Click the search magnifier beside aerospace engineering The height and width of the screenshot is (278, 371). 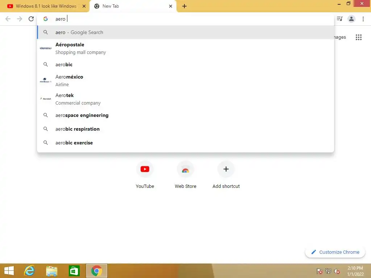45,115
